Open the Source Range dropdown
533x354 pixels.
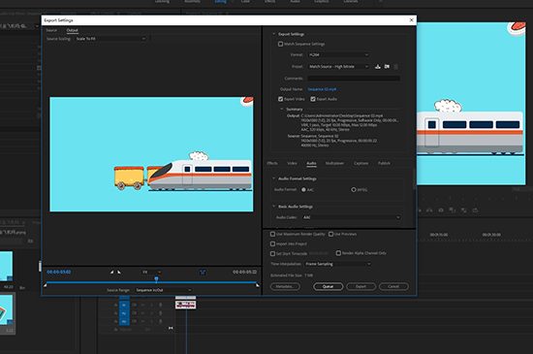tap(164, 290)
